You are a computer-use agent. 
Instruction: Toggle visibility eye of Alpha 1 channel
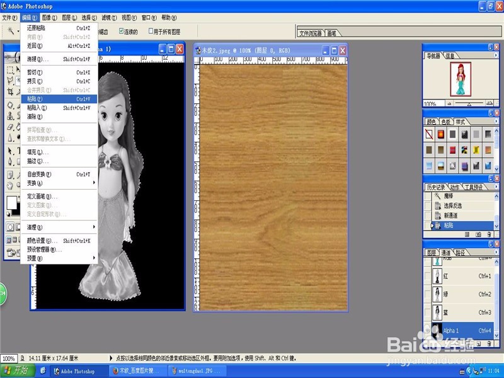(x=427, y=330)
